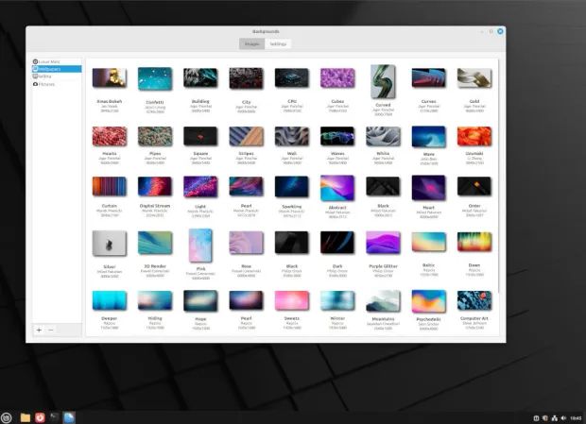The image size is (586, 424).
Task: Open the Settings tab
Action: click(278, 44)
